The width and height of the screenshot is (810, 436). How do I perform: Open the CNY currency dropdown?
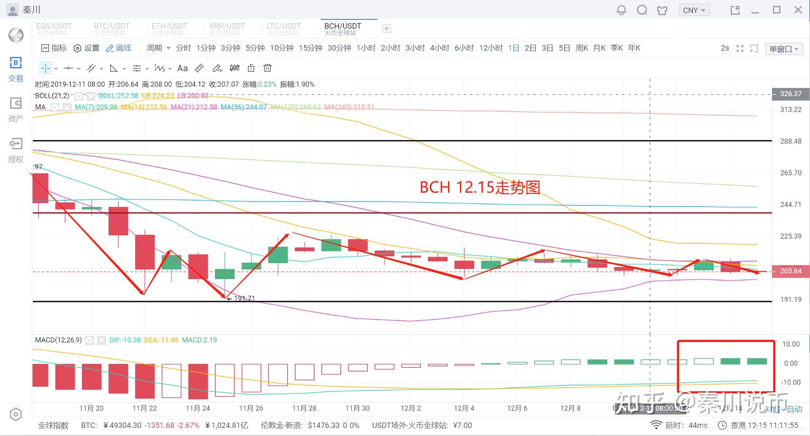pos(694,10)
